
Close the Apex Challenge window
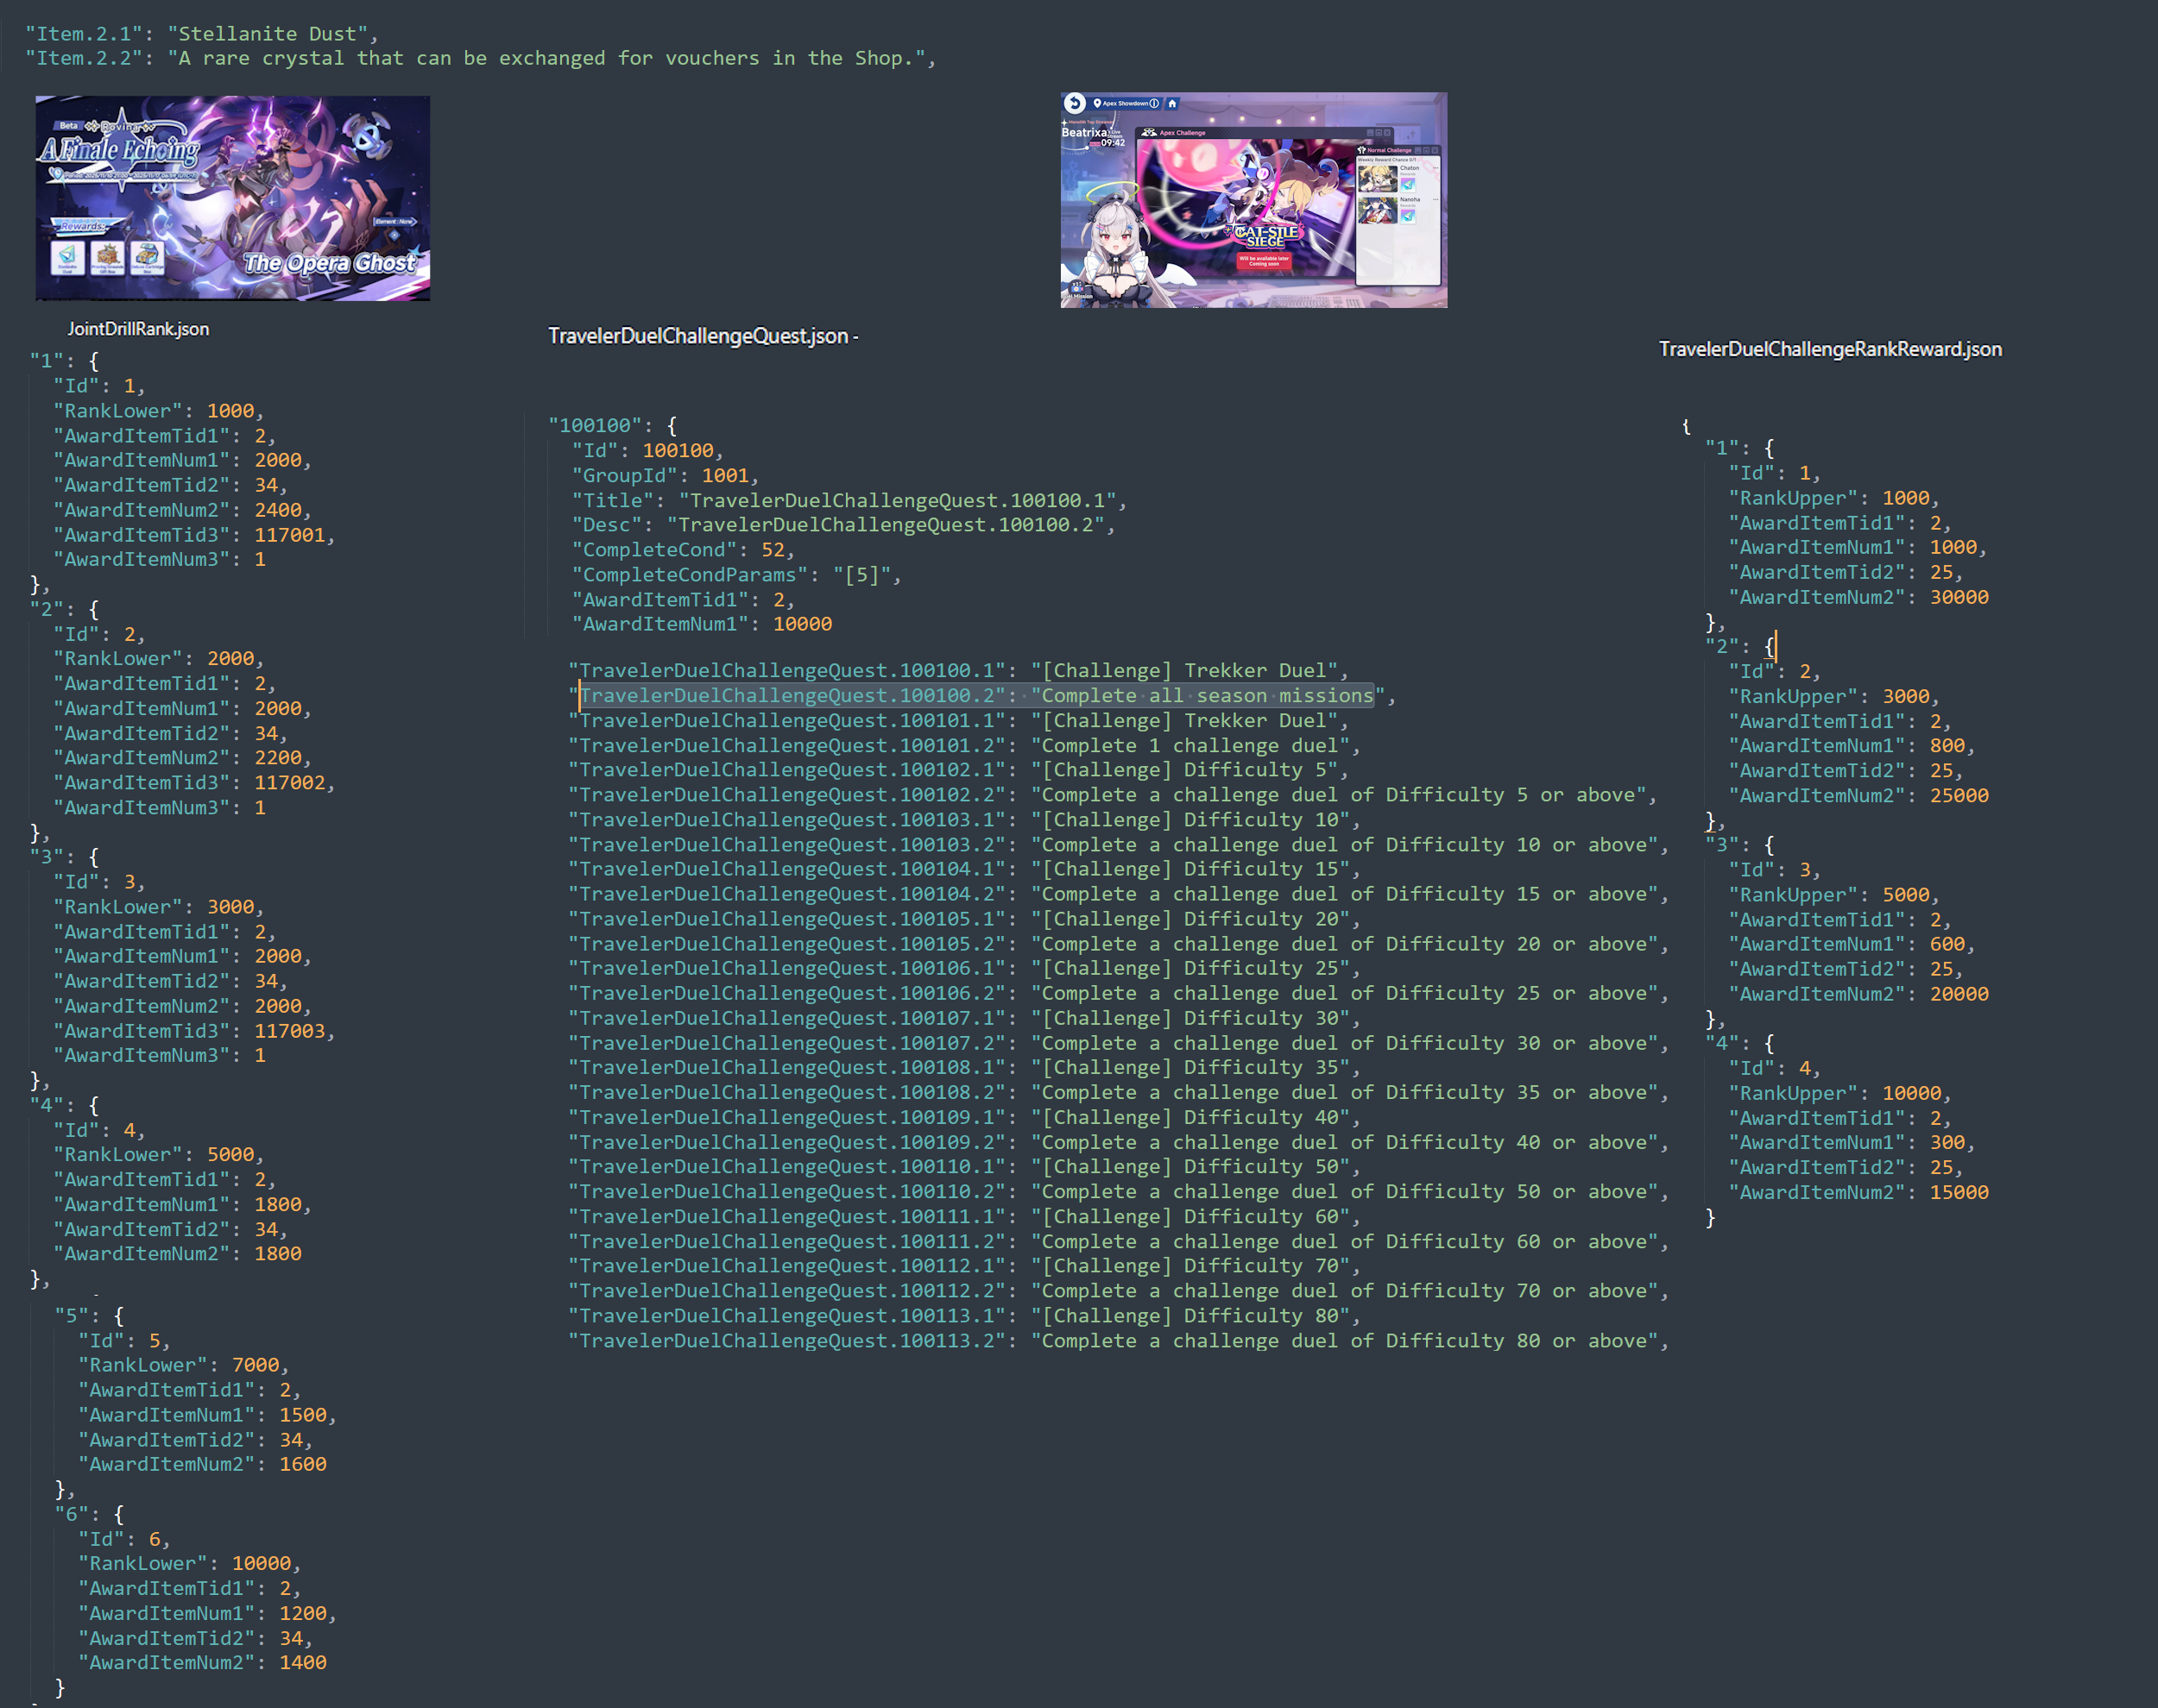click(1388, 133)
